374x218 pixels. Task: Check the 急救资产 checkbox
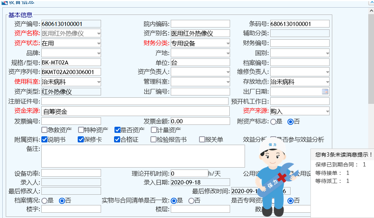(44, 130)
